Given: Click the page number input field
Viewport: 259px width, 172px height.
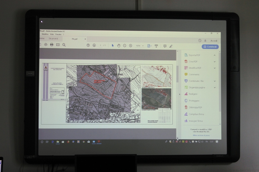Looking at the screenshot, I should tap(100, 45).
